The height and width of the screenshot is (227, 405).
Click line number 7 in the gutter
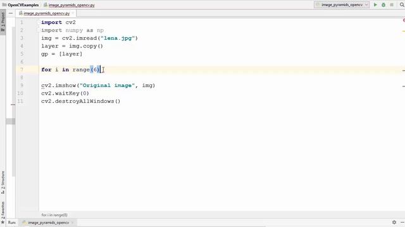pos(22,69)
